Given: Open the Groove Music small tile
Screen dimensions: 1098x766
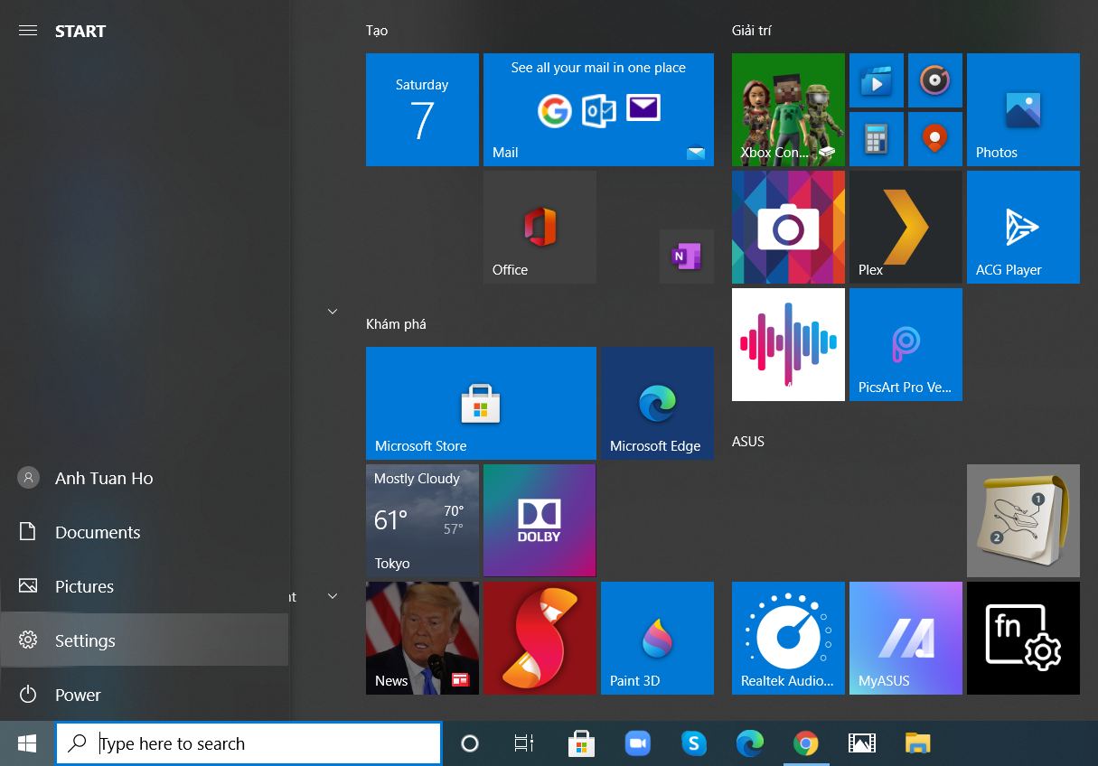Looking at the screenshot, I should pos(934,80).
